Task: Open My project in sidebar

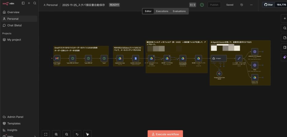Action: tap(14, 40)
